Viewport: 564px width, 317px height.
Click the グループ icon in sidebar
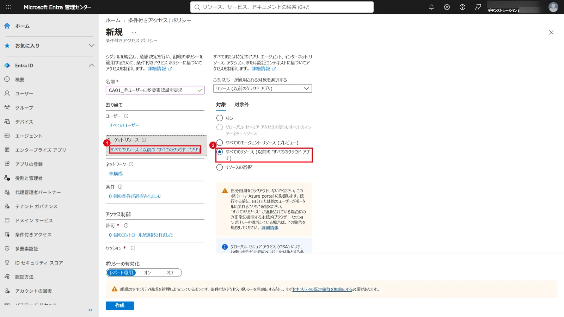(7, 107)
